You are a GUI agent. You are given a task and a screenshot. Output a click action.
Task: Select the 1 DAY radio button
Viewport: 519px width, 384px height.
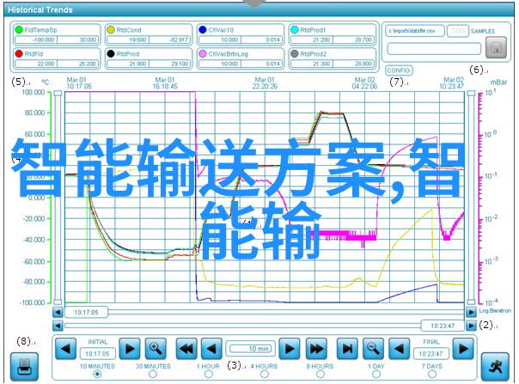coord(376,374)
